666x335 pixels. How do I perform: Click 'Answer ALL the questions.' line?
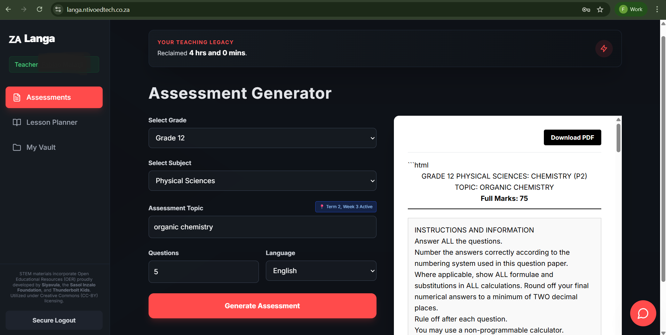[x=458, y=241]
